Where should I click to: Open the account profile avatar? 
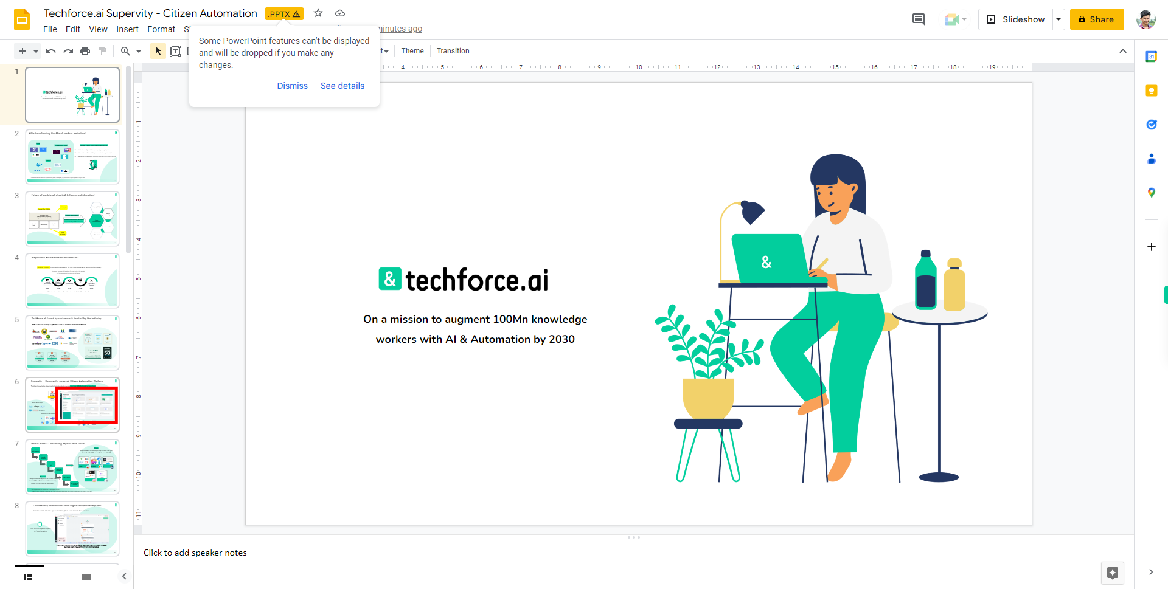tap(1146, 19)
